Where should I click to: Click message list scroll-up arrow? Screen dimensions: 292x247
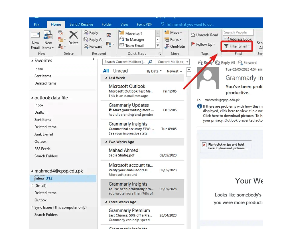click(189, 70)
